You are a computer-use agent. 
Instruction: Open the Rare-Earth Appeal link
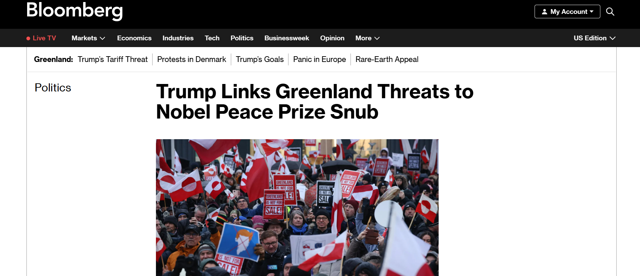pyautogui.click(x=387, y=59)
